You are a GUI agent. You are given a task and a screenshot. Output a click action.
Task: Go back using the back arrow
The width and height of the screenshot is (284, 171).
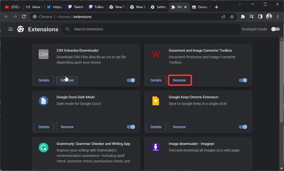point(6,17)
